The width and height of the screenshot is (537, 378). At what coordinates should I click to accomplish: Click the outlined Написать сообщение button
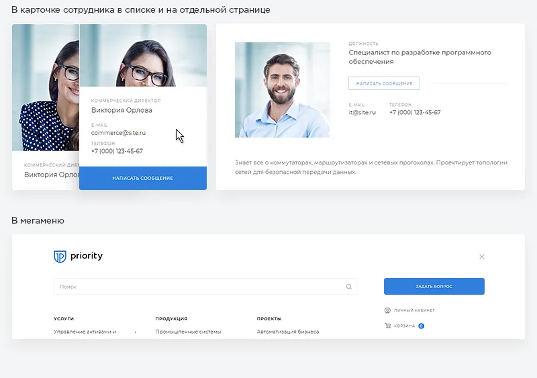[384, 83]
